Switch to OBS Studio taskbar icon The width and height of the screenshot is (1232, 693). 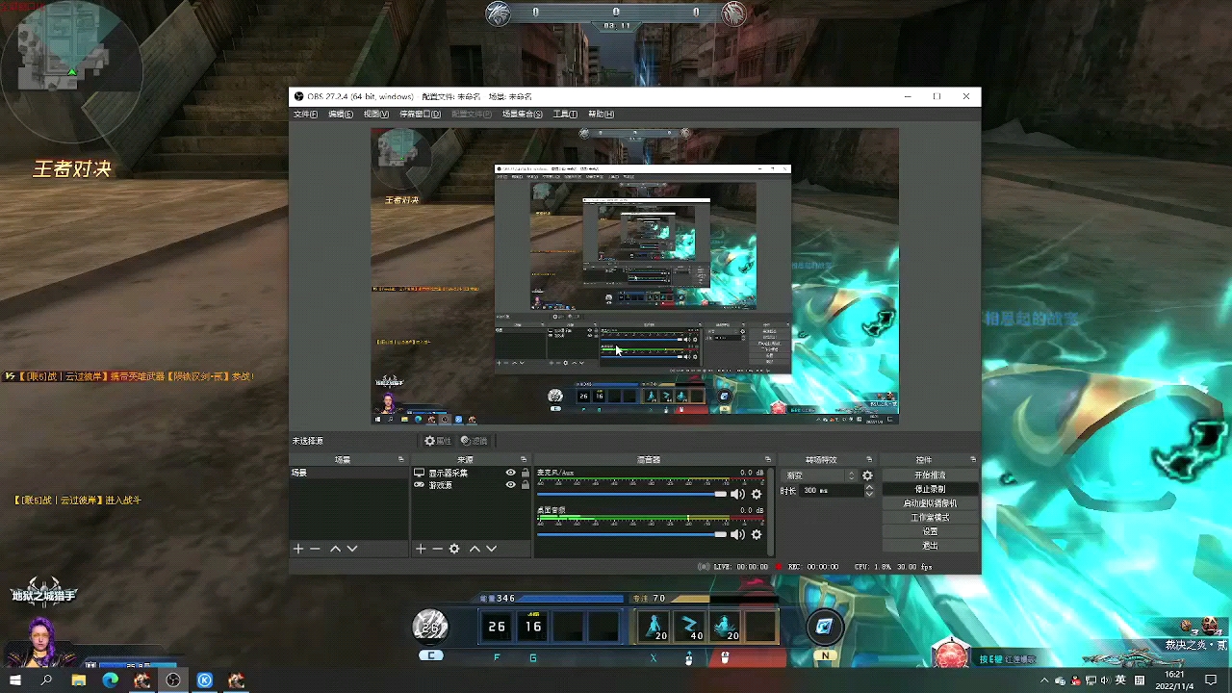tap(173, 680)
